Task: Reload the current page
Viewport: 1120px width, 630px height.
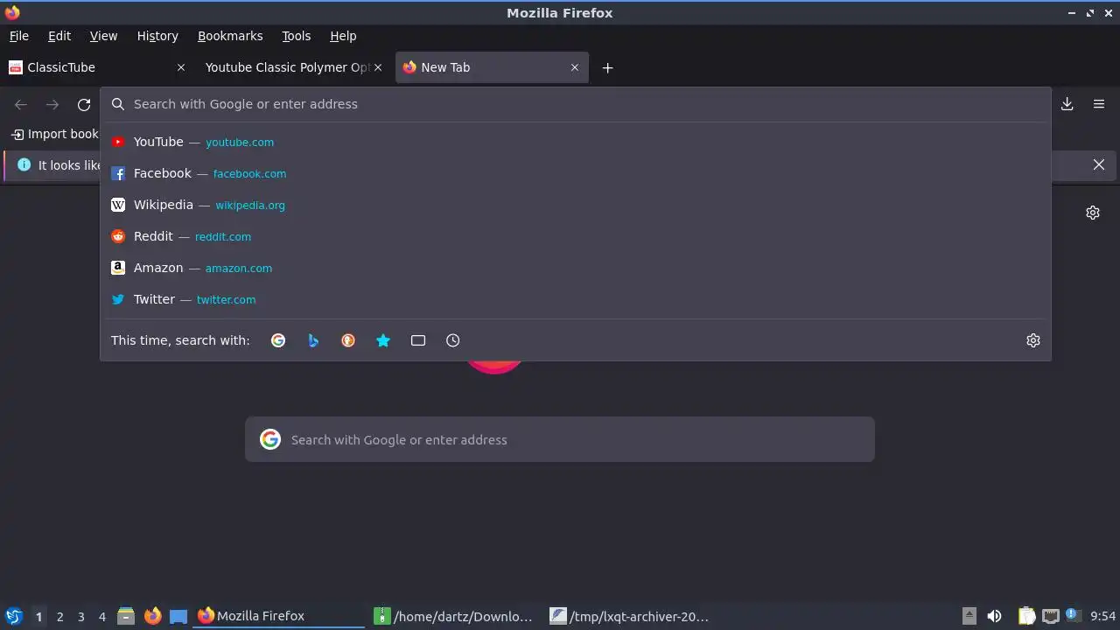Action: (84, 104)
